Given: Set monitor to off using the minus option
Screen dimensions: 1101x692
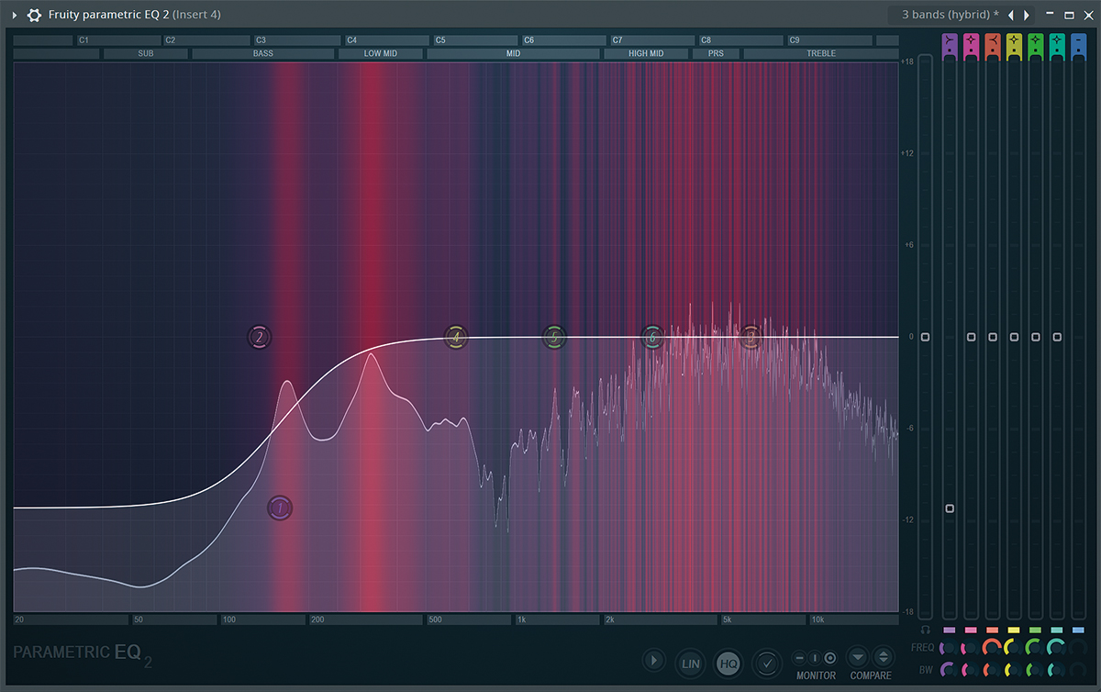Looking at the screenshot, I should (x=799, y=658).
